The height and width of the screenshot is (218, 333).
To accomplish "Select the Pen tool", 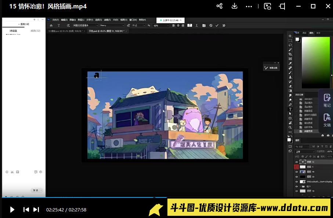I will click(290, 105).
